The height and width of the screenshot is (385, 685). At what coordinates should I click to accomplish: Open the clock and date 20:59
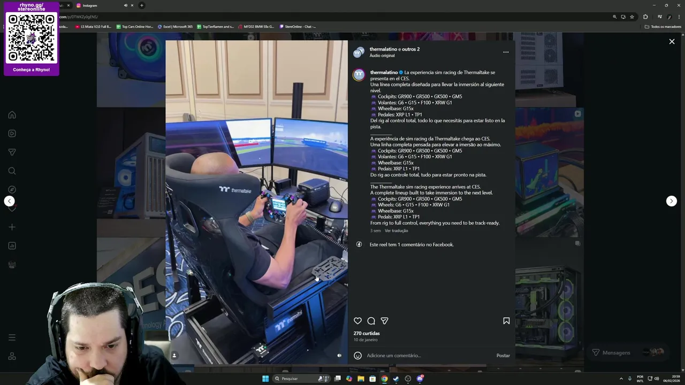[x=672, y=379]
